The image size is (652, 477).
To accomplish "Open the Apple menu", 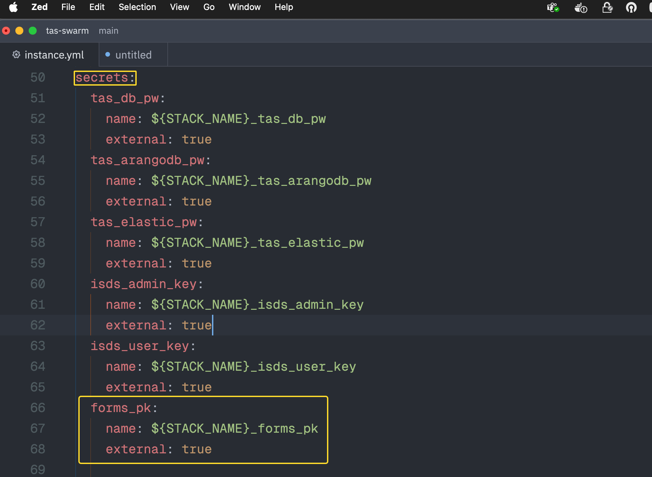I will [x=13, y=7].
